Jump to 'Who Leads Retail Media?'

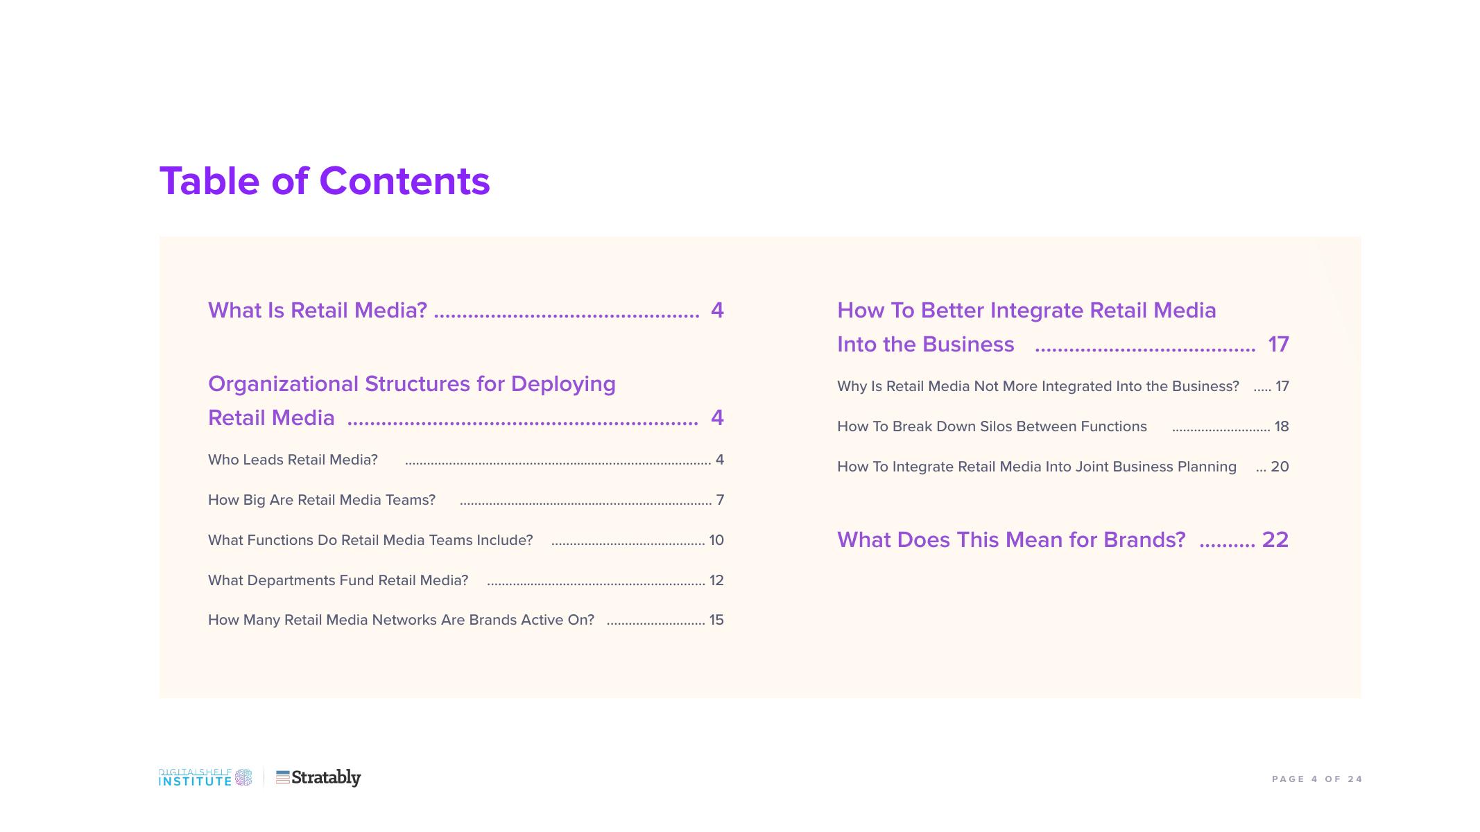click(293, 460)
